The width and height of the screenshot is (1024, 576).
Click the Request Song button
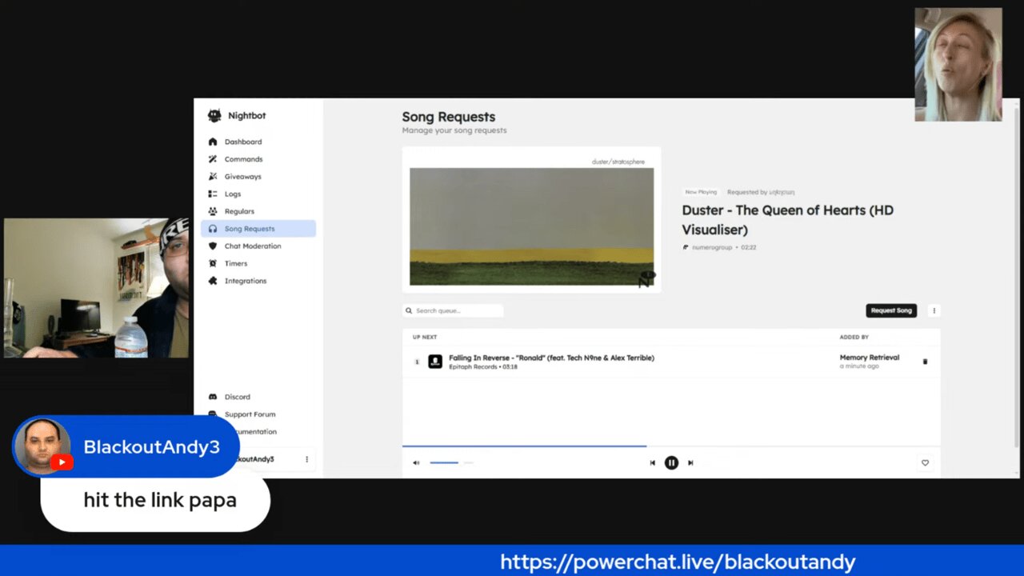891,310
